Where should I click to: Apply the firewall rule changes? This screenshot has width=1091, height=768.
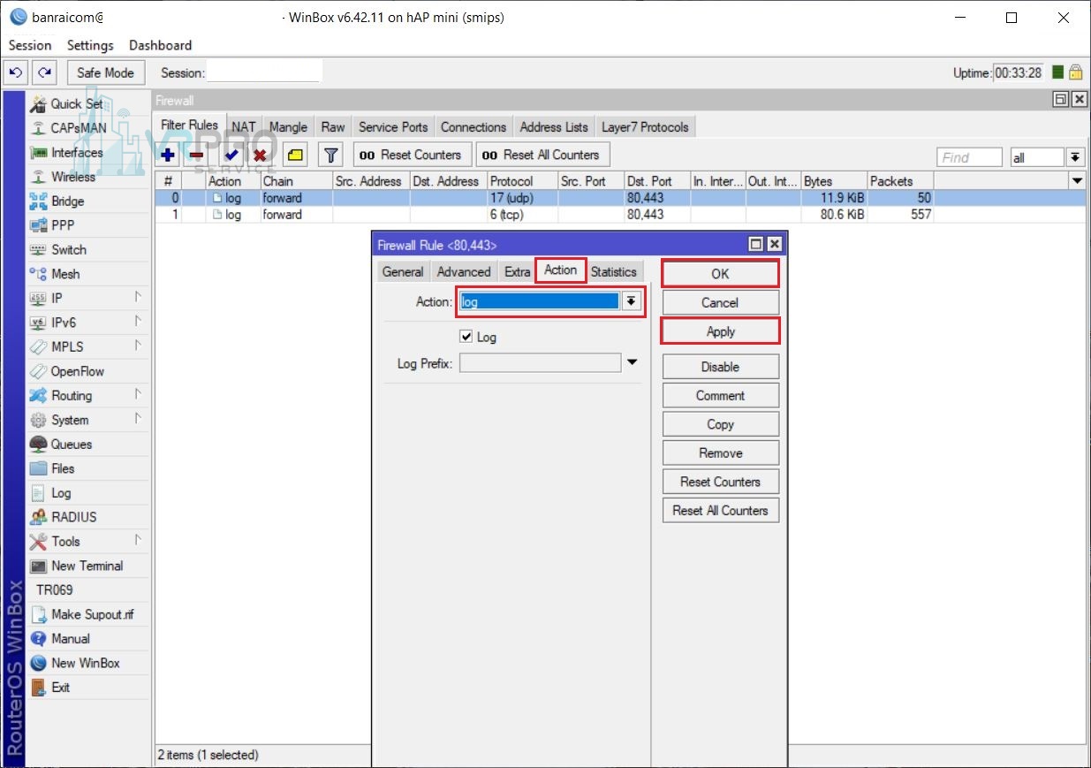720,331
